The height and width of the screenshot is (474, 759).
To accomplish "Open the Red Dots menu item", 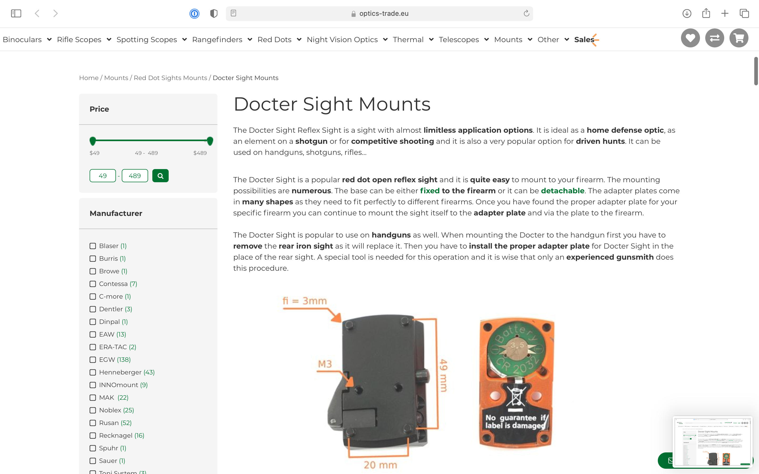I will (274, 39).
